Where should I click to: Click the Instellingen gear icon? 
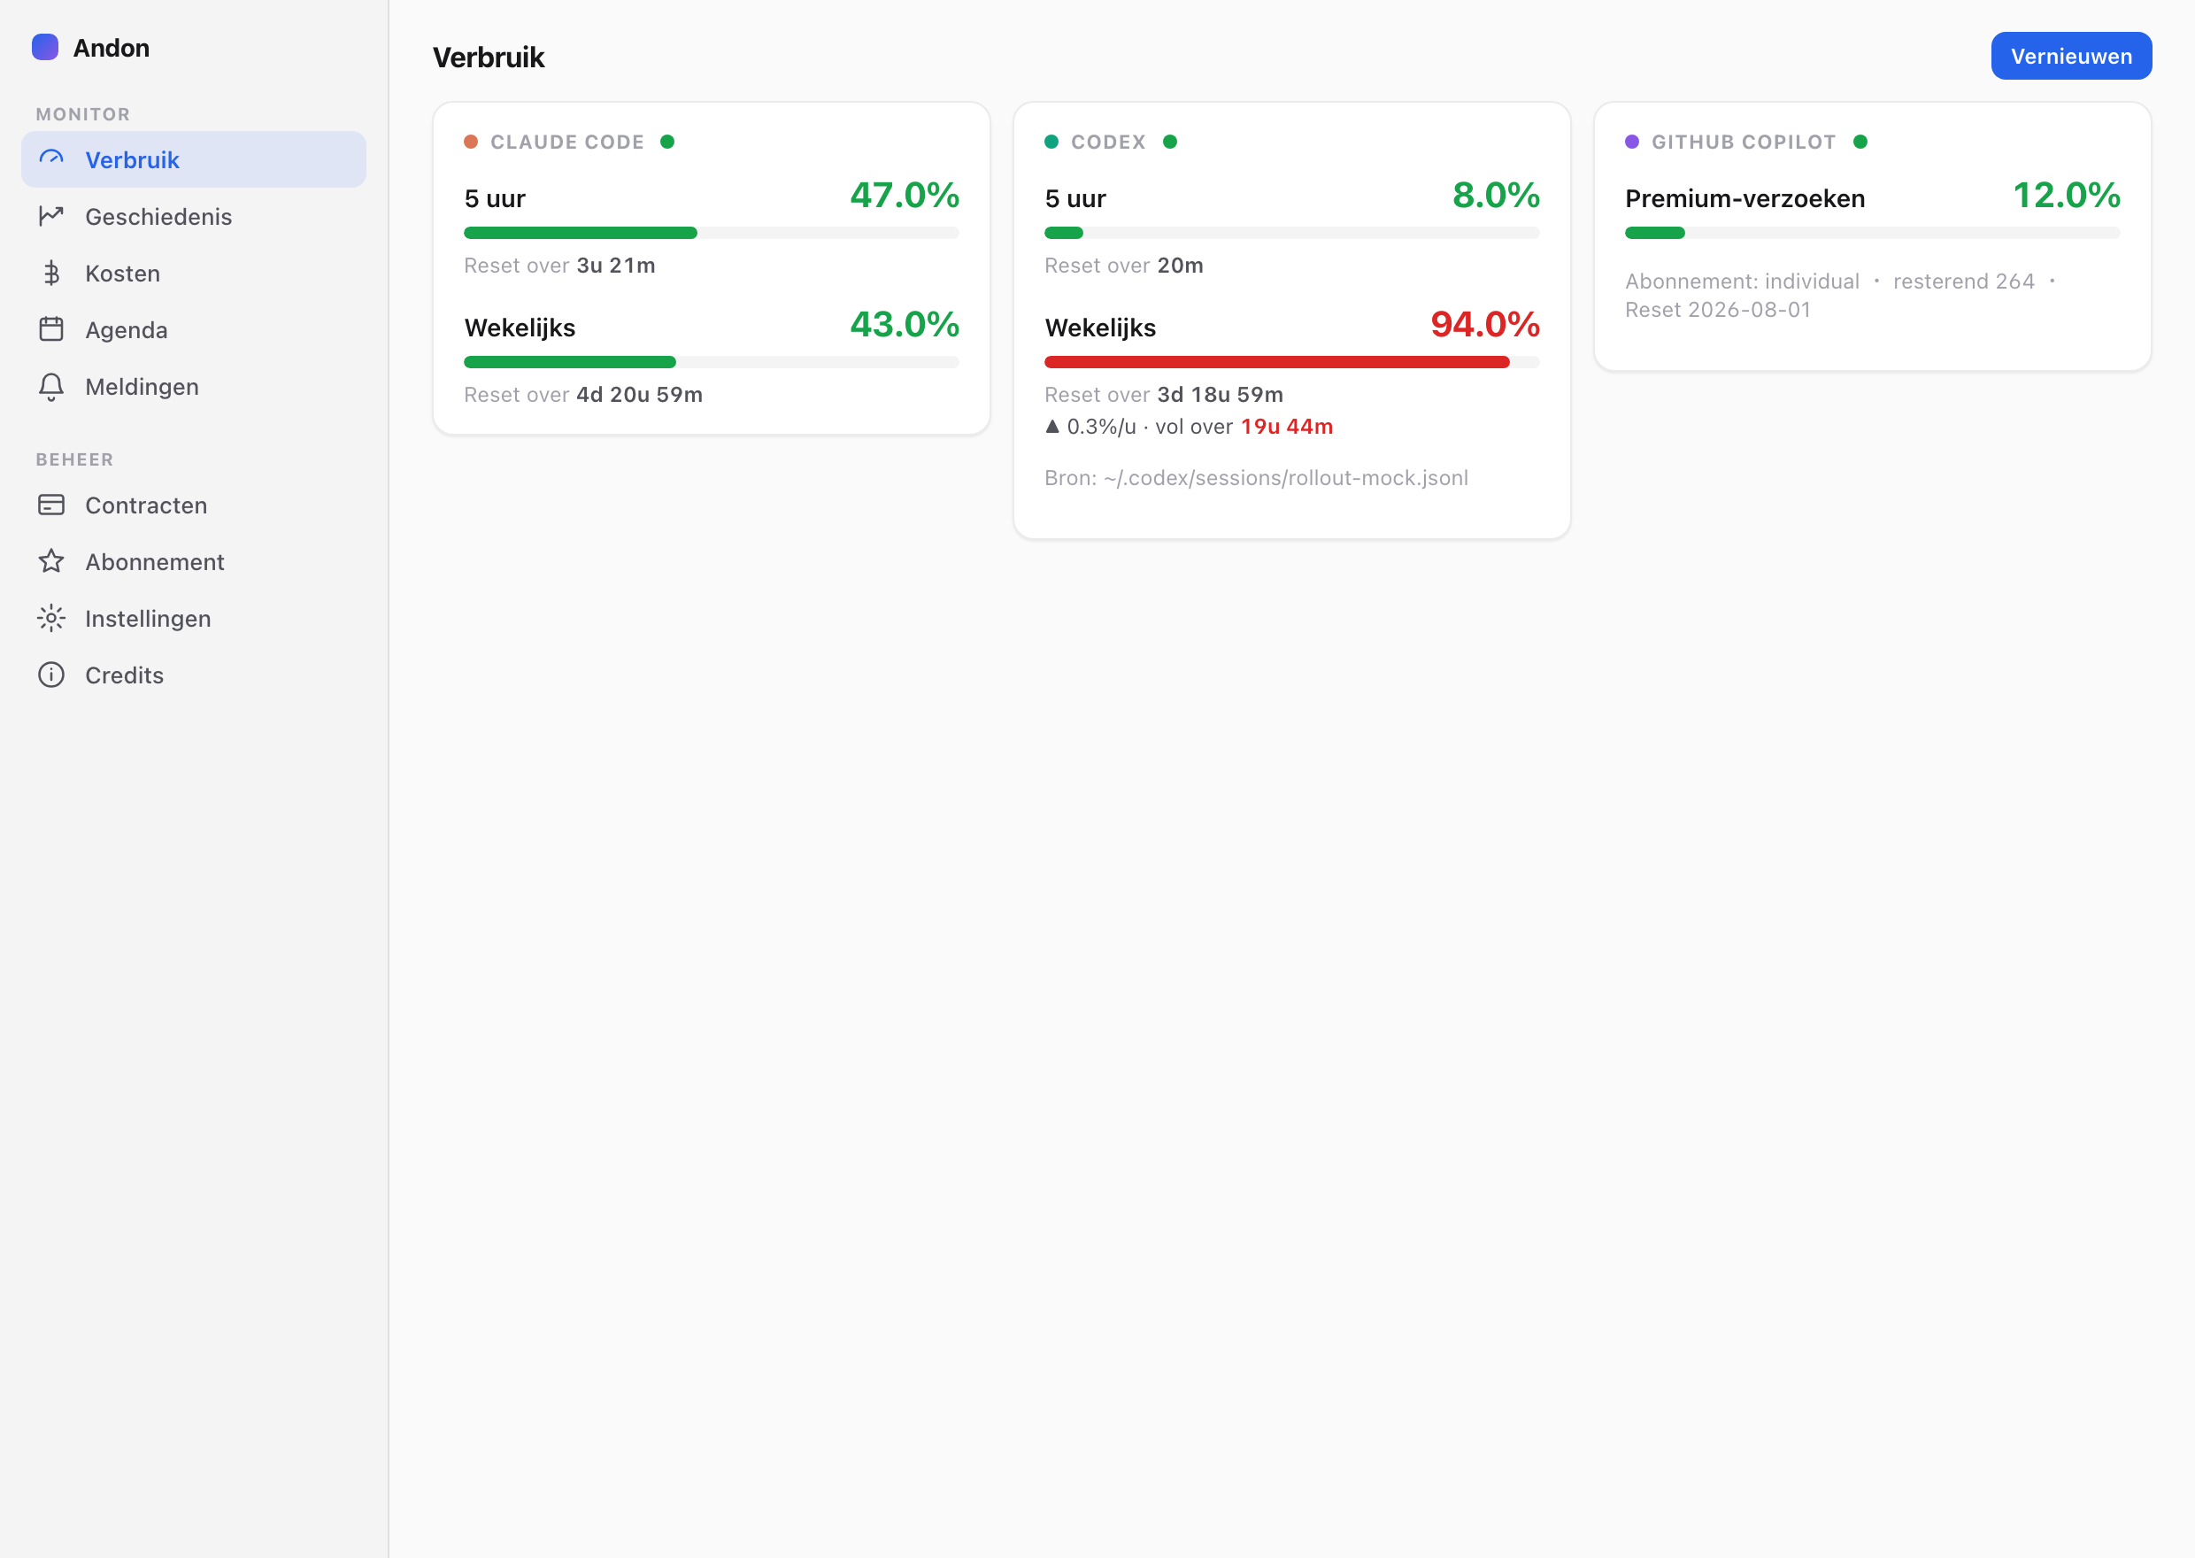(50, 618)
